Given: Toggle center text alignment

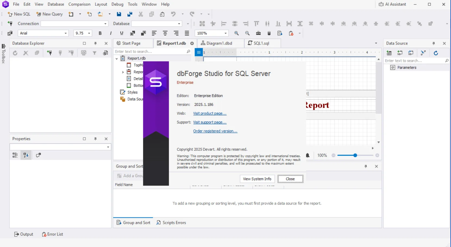Looking at the screenshot, I should (x=165, y=33).
